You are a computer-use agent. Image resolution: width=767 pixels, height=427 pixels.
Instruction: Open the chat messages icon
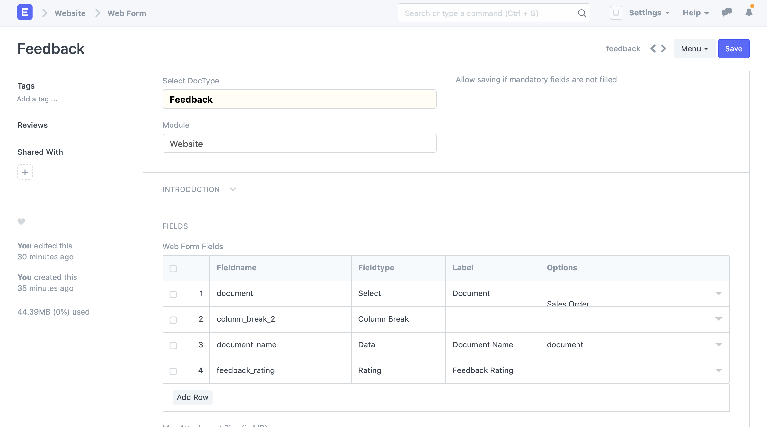727,13
